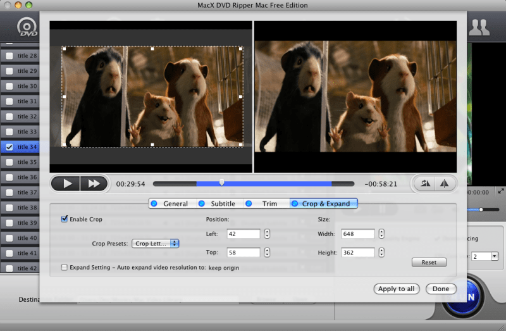Image resolution: width=506 pixels, height=331 pixels.
Task: Click the preview expand arrows icon
Action: coord(501,191)
